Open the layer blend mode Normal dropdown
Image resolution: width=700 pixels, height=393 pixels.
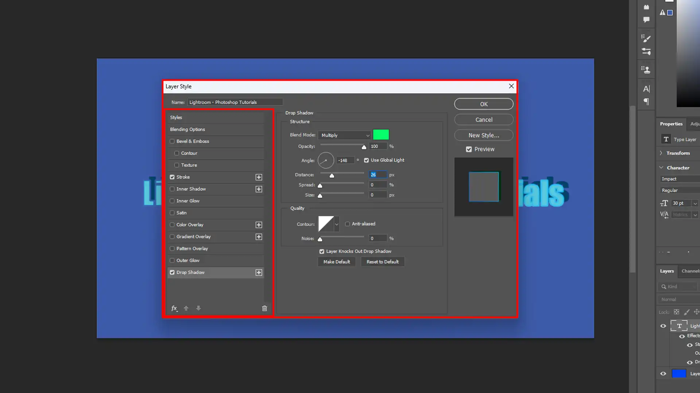coord(679,299)
